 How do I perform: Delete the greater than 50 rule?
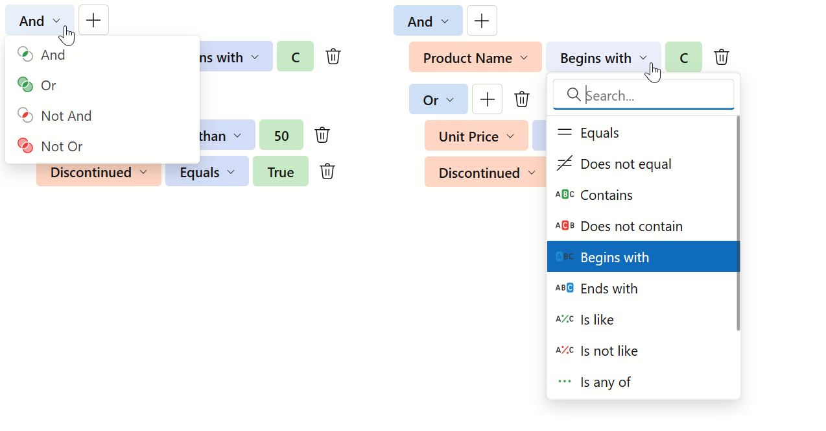tap(322, 134)
